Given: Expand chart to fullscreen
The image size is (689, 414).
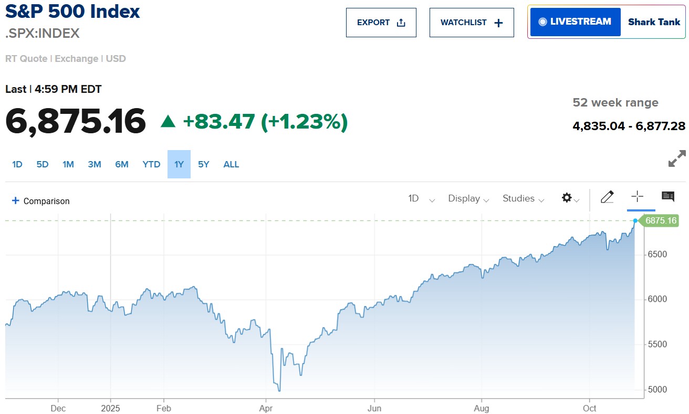Looking at the screenshot, I should (x=676, y=158).
